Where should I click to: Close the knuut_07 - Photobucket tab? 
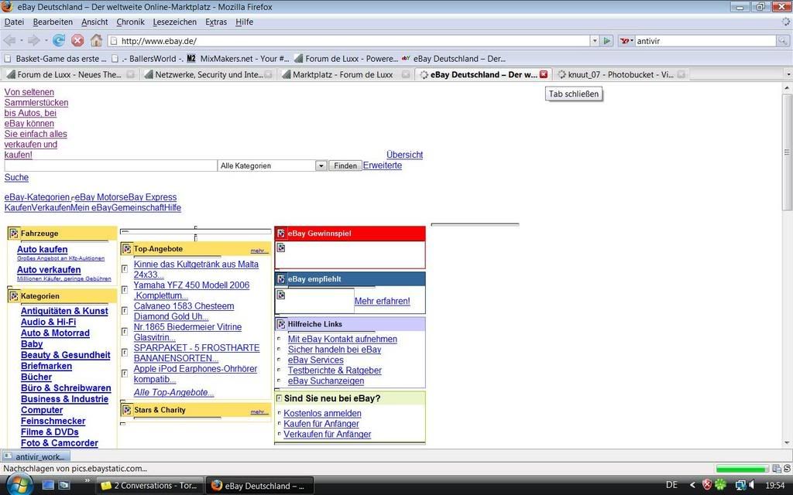[681, 74]
